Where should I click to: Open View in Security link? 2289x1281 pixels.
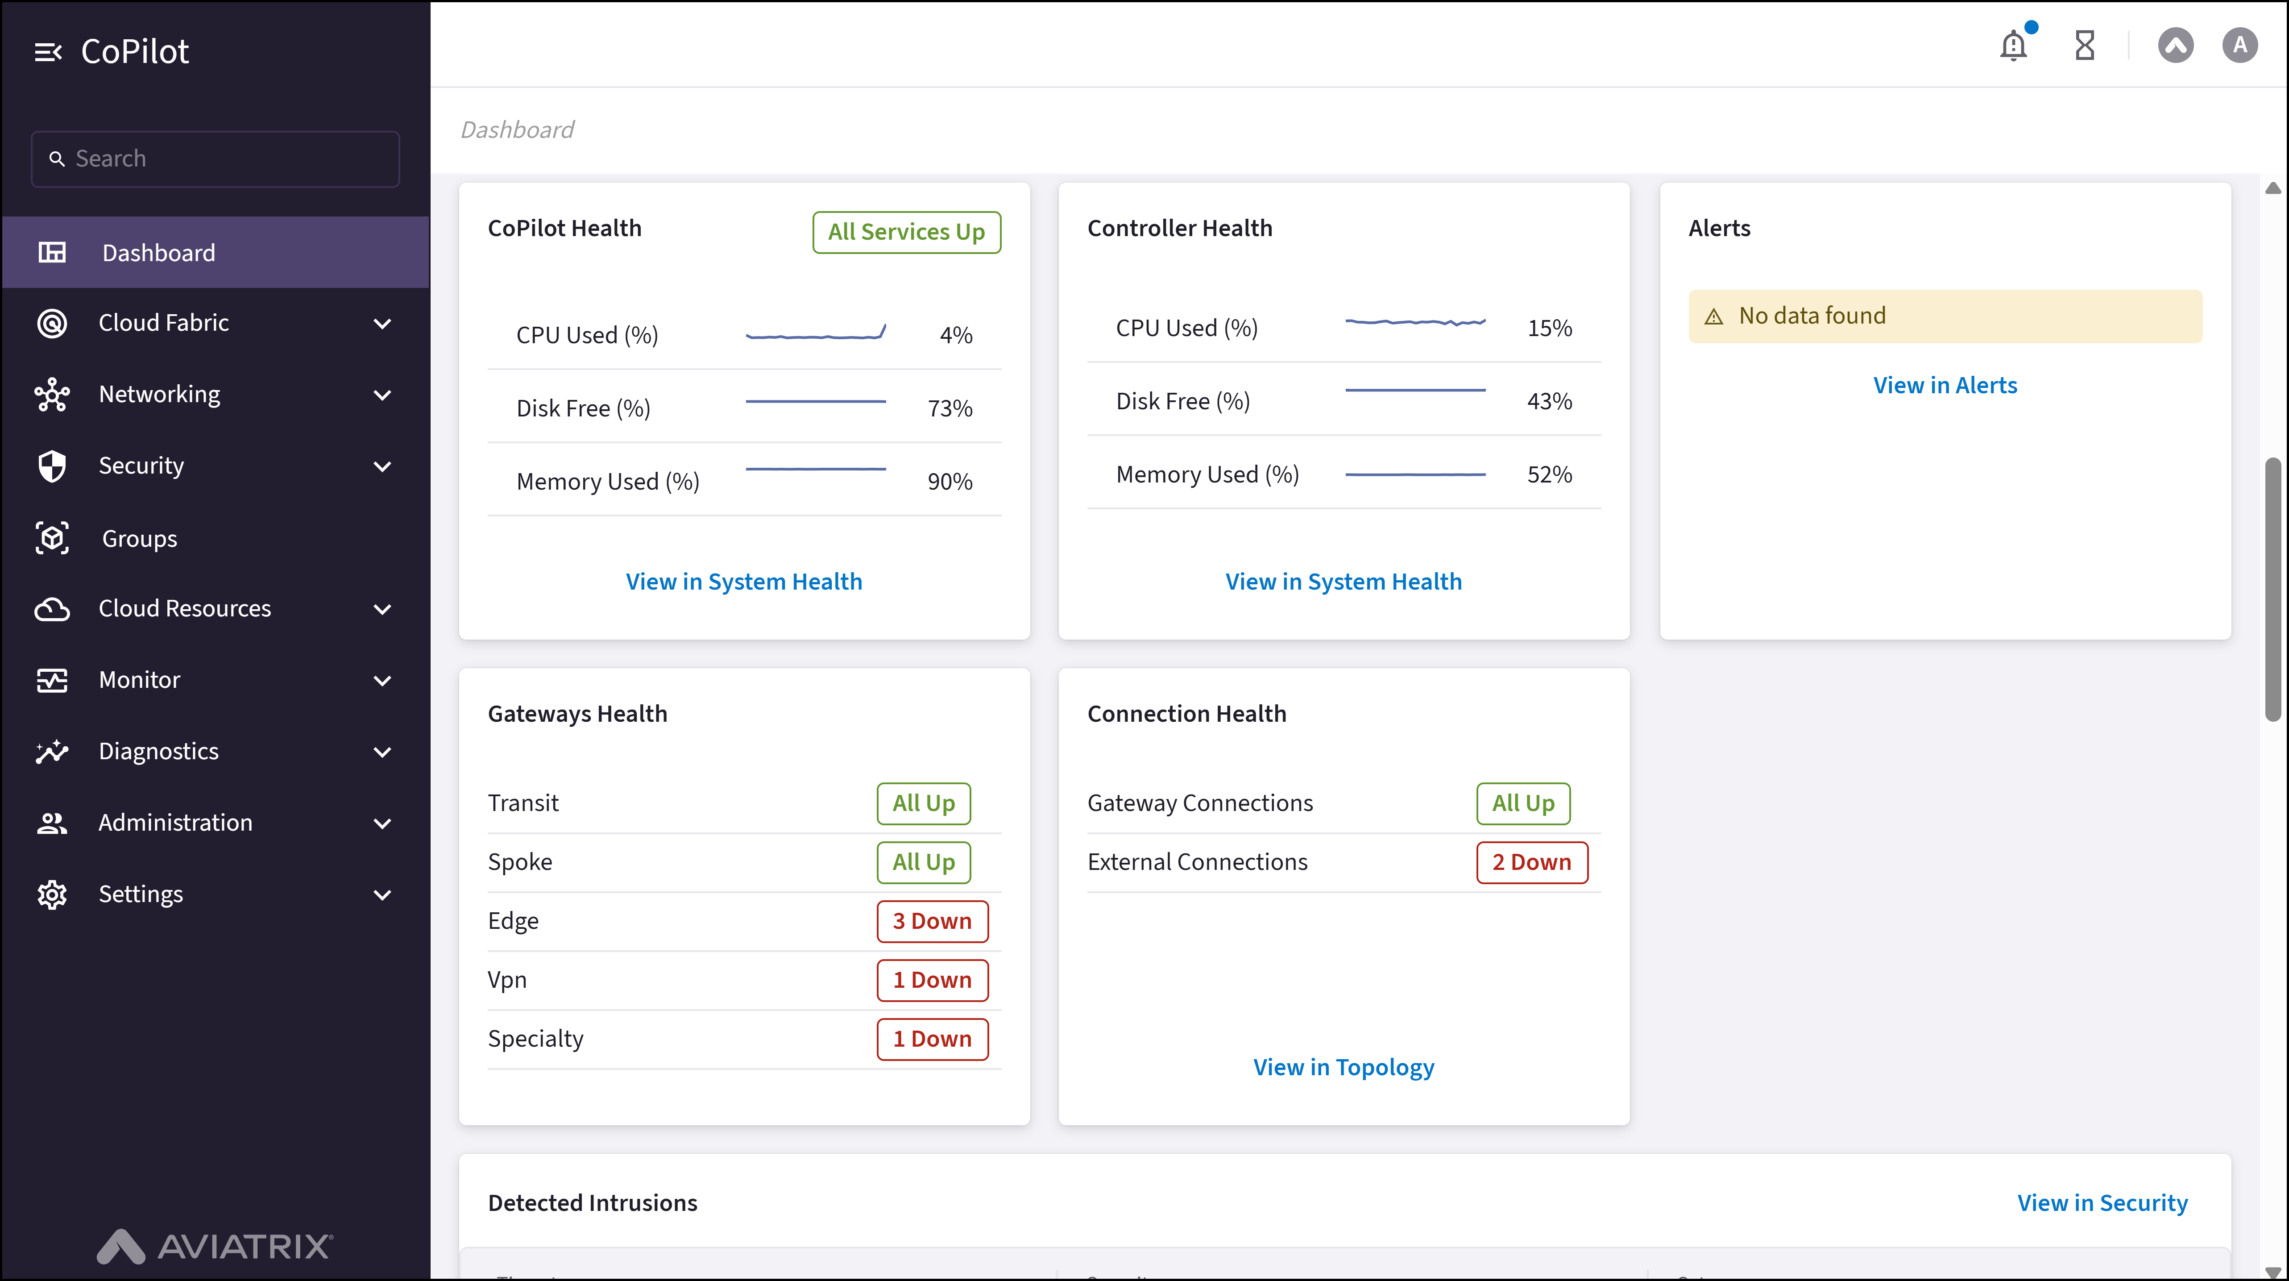coord(2103,1202)
